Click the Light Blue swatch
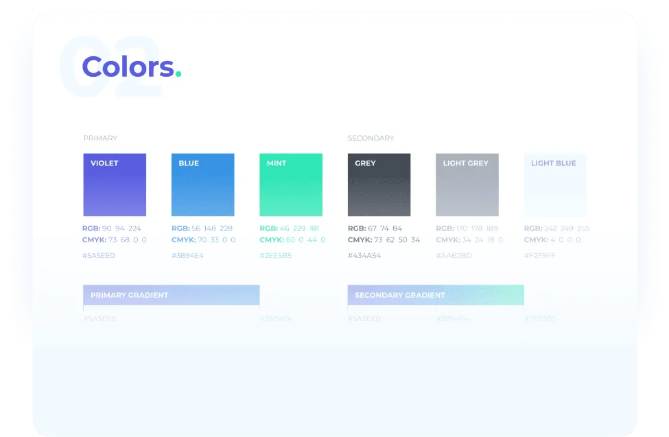The width and height of the screenshot is (669, 437). [x=555, y=185]
